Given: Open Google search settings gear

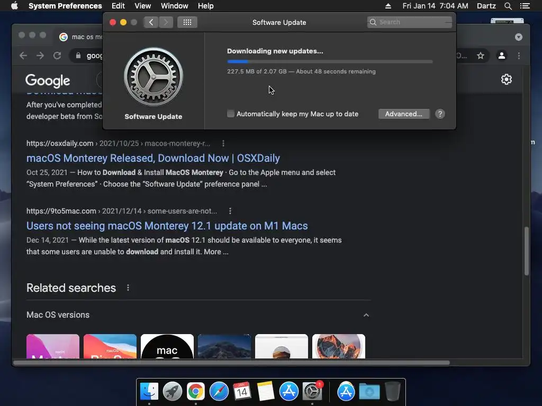Looking at the screenshot, I should [507, 79].
